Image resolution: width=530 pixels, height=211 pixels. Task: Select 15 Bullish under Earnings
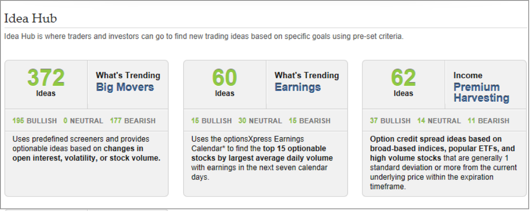pyautogui.click(x=211, y=121)
